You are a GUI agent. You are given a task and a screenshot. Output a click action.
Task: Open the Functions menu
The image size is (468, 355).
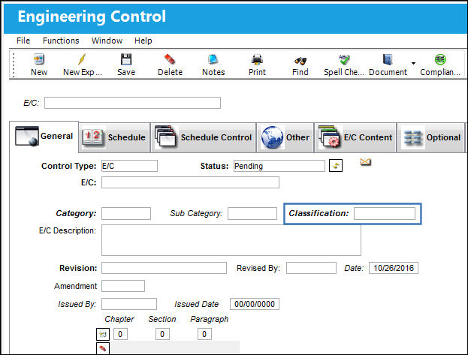coord(61,41)
